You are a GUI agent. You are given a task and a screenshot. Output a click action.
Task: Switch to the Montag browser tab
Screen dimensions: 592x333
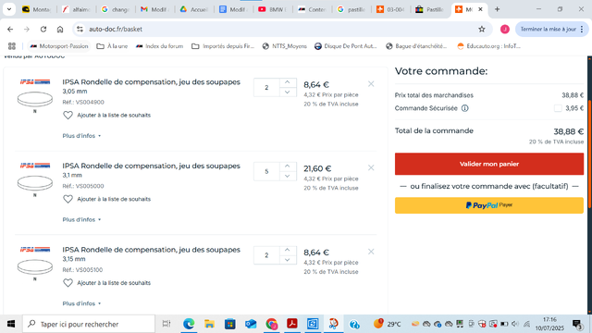click(x=37, y=9)
